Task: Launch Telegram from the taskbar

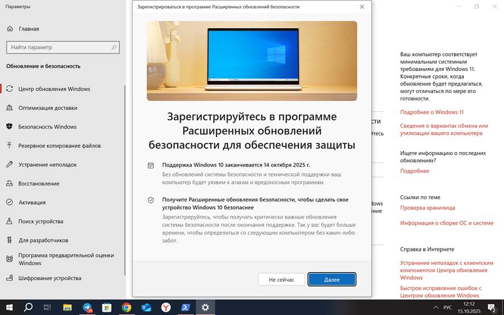Action: click(88, 307)
